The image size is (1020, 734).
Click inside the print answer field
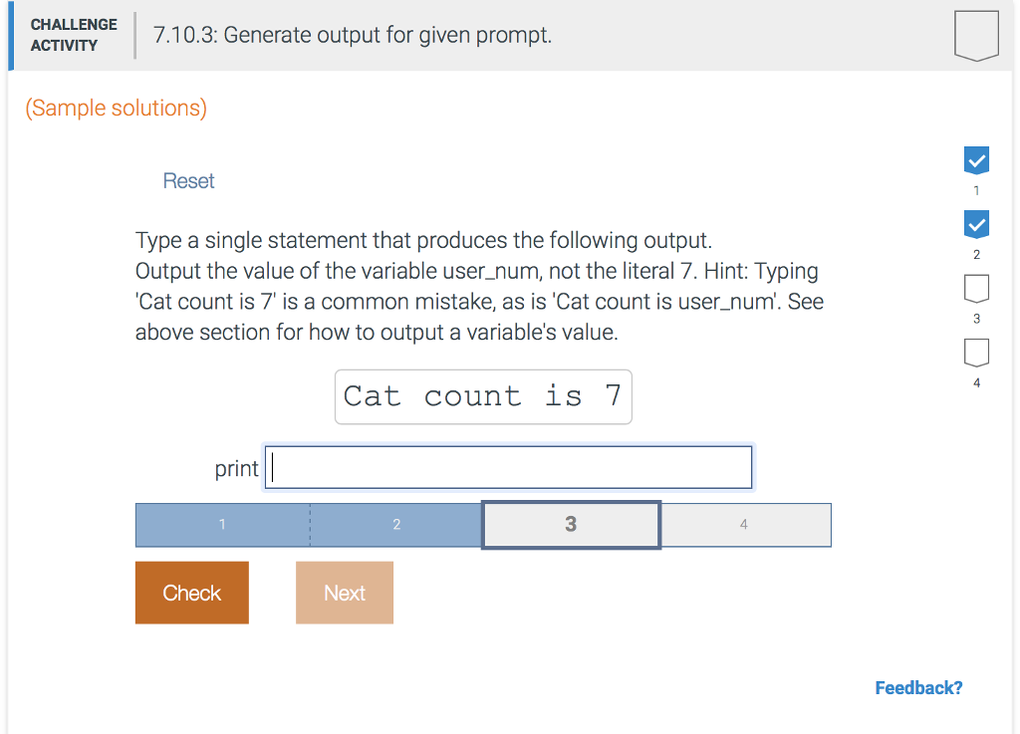pyautogui.click(x=508, y=466)
